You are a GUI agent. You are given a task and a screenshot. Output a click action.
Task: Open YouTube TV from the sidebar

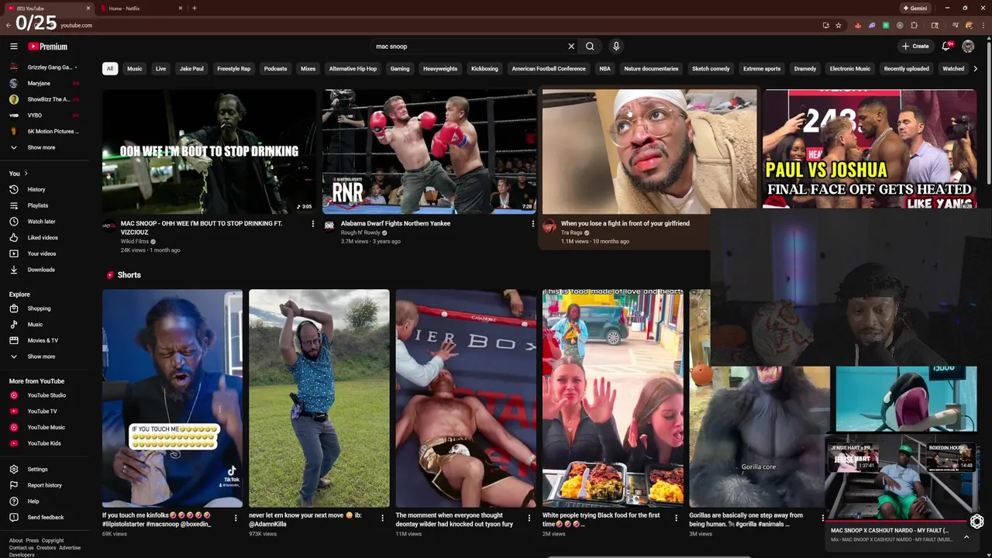pos(42,412)
